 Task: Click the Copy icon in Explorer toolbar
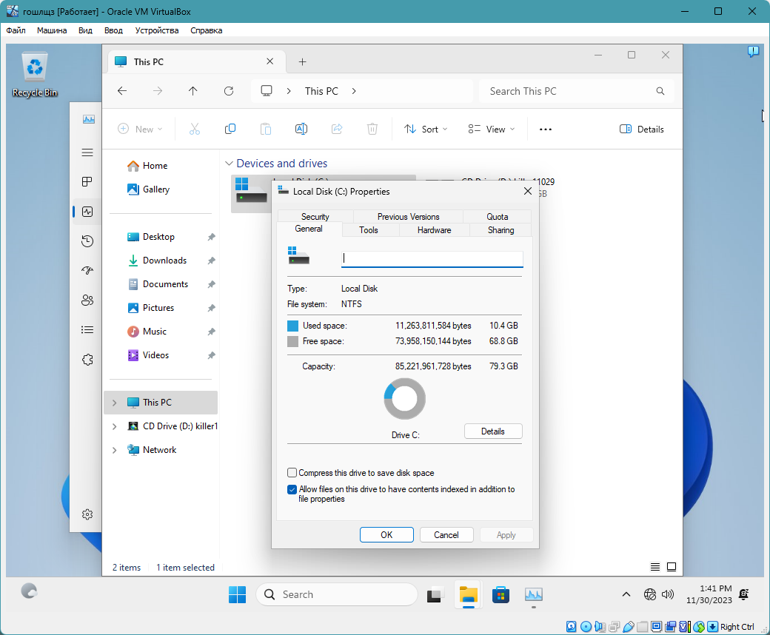pyautogui.click(x=230, y=129)
